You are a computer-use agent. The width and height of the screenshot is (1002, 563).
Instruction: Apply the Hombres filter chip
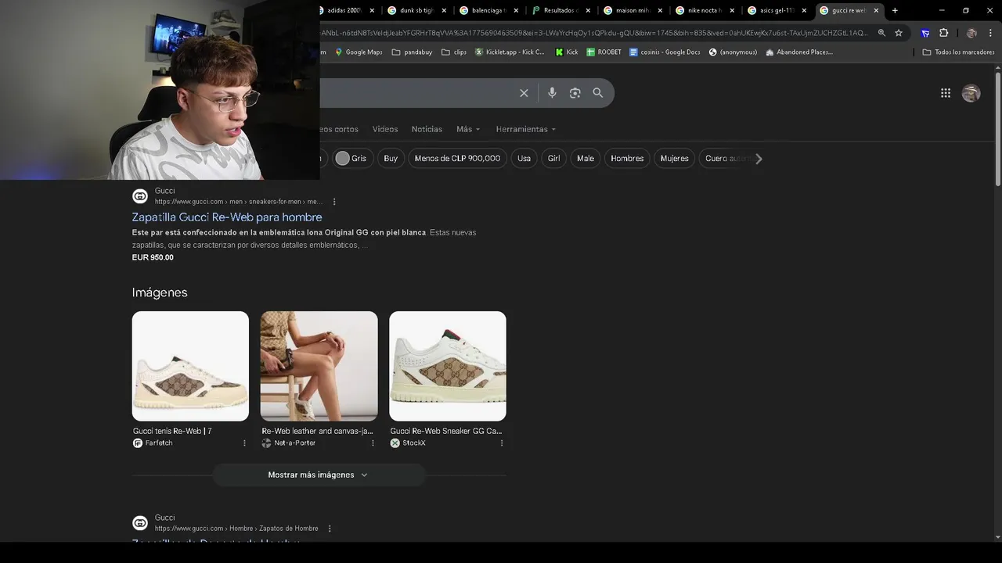coord(627,159)
